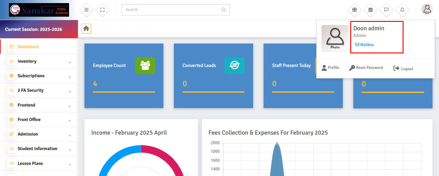The width and height of the screenshot is (439, 176).
Task: Click the Employee Count card label
Action: (x=109, y=65)
